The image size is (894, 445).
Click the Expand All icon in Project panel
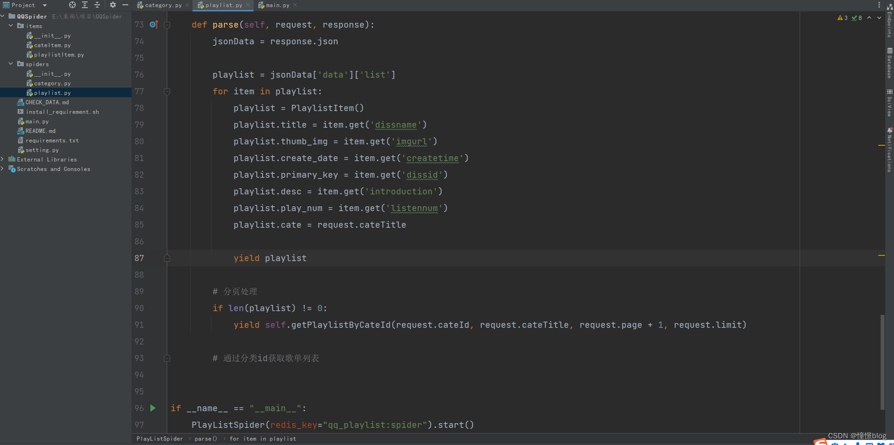[85, 5]
